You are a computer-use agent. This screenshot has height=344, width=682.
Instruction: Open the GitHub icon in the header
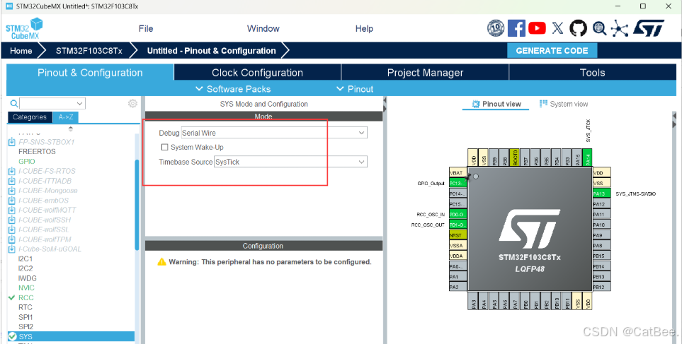coord(578,28)
